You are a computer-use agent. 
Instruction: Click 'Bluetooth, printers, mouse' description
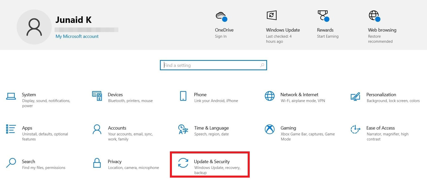click(x=130, y=101)
